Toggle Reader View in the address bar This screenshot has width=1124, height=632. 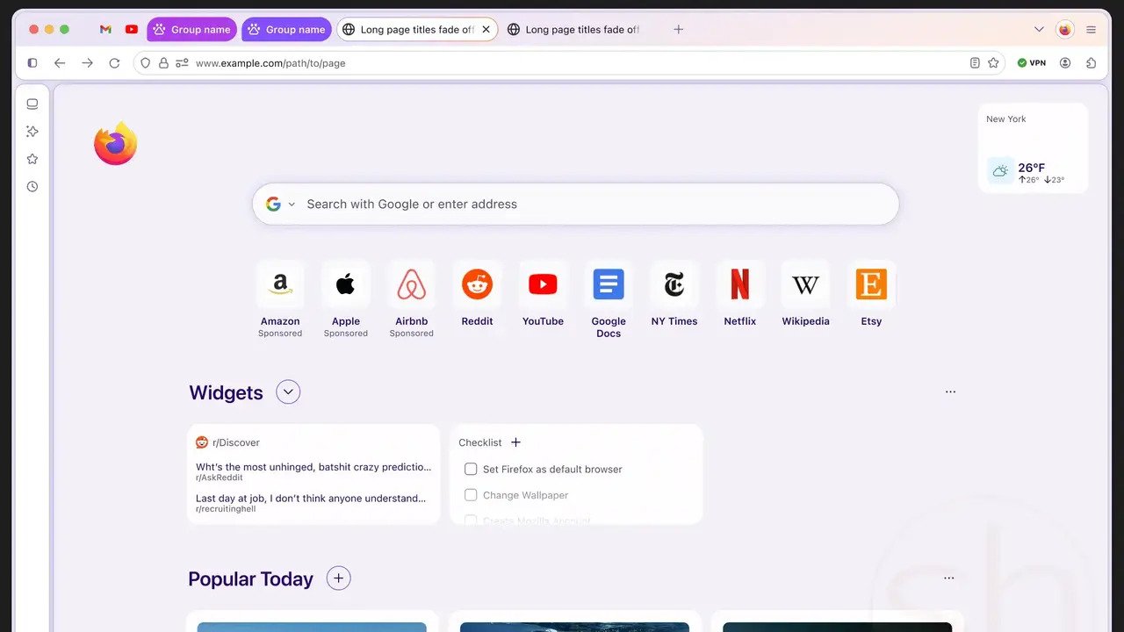click(x=975, y=62)
